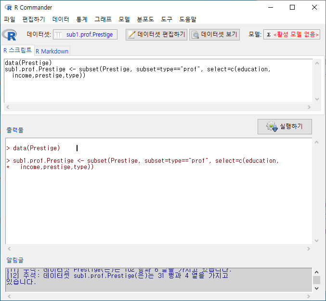Click output pane scroll left arrow

[9, 249]
